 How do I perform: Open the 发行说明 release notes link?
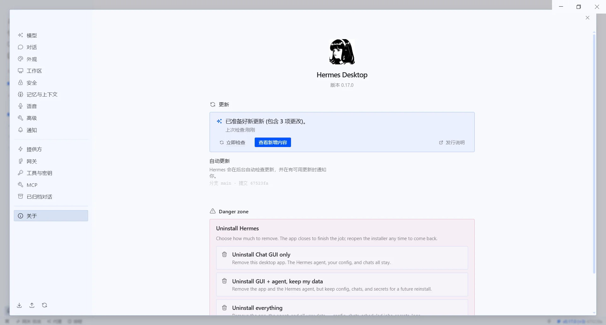452,143
